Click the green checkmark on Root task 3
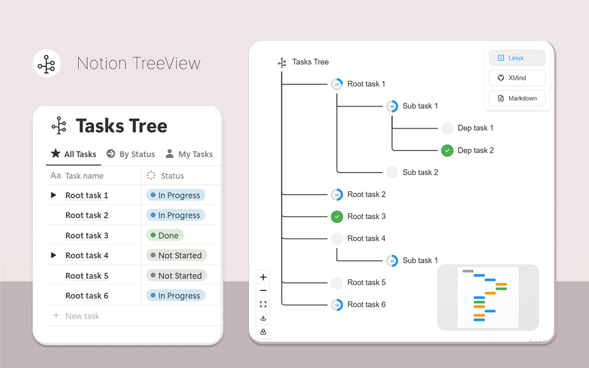The image size is (589, 368). tap(337, 216)
